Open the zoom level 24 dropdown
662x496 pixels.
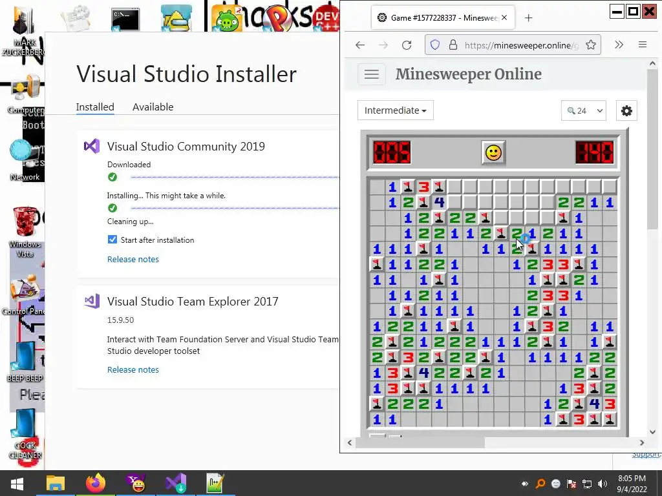pos(584,110)
